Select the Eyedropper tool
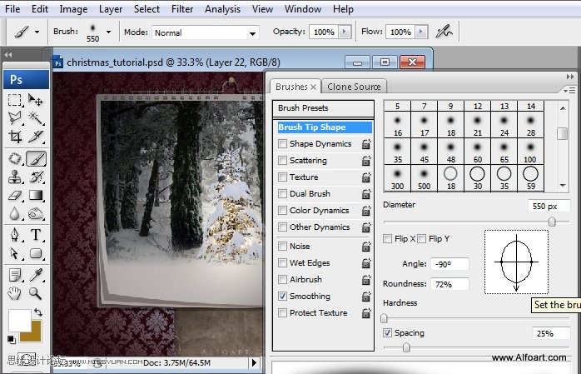This screenshot has width=581, height=374. tap(36, 276)
